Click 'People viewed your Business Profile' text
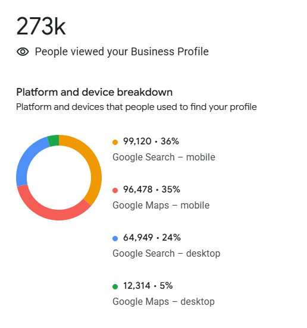Screen dimensions: 307x328 point(121,52)
